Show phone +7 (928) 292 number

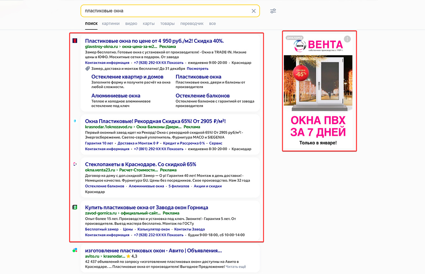point(159,63)
